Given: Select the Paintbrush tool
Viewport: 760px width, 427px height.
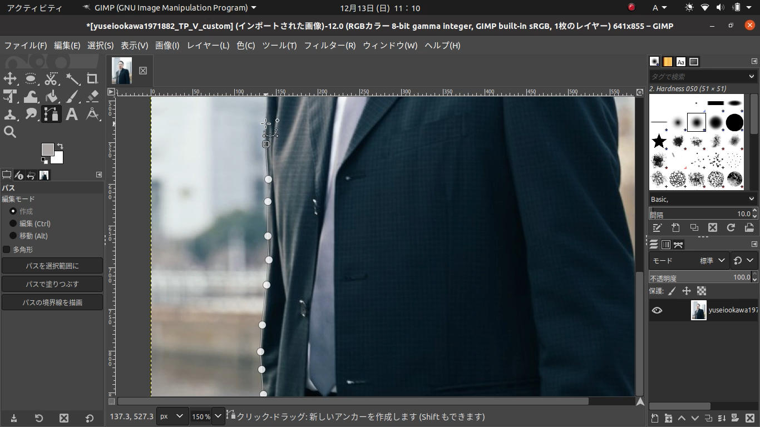Looking at the screenshot, I should pos(72,96).
